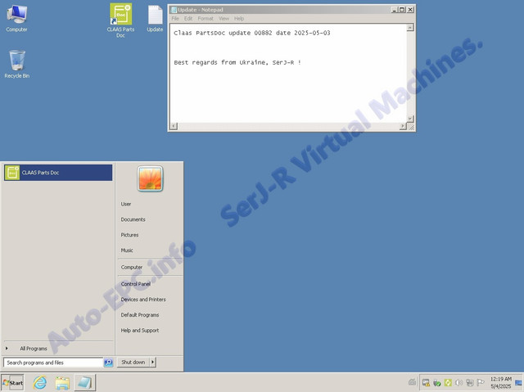Expand the Shut down options arrow
The width and height of the screenshot is (524, 392).
pyautogui.click(x=153, y=362)
